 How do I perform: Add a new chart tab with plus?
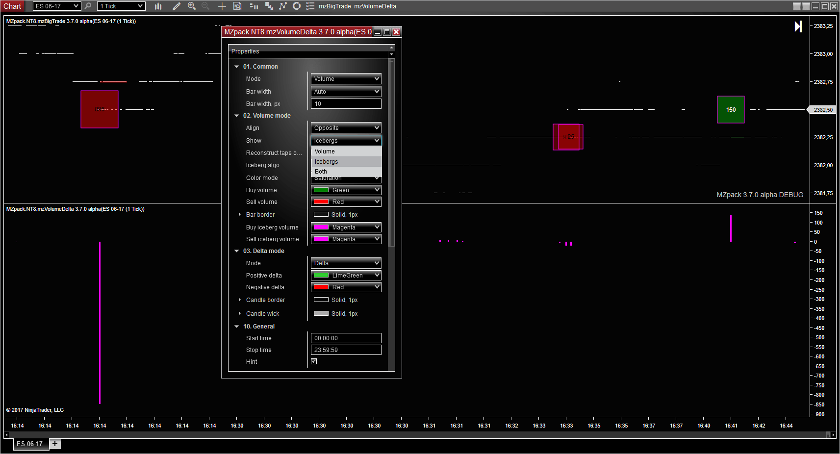55,444
